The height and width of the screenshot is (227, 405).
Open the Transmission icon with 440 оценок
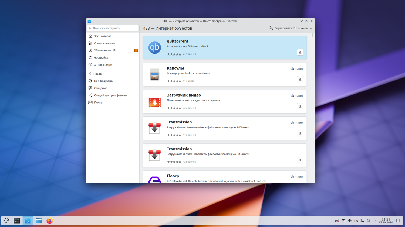(154, 128)
